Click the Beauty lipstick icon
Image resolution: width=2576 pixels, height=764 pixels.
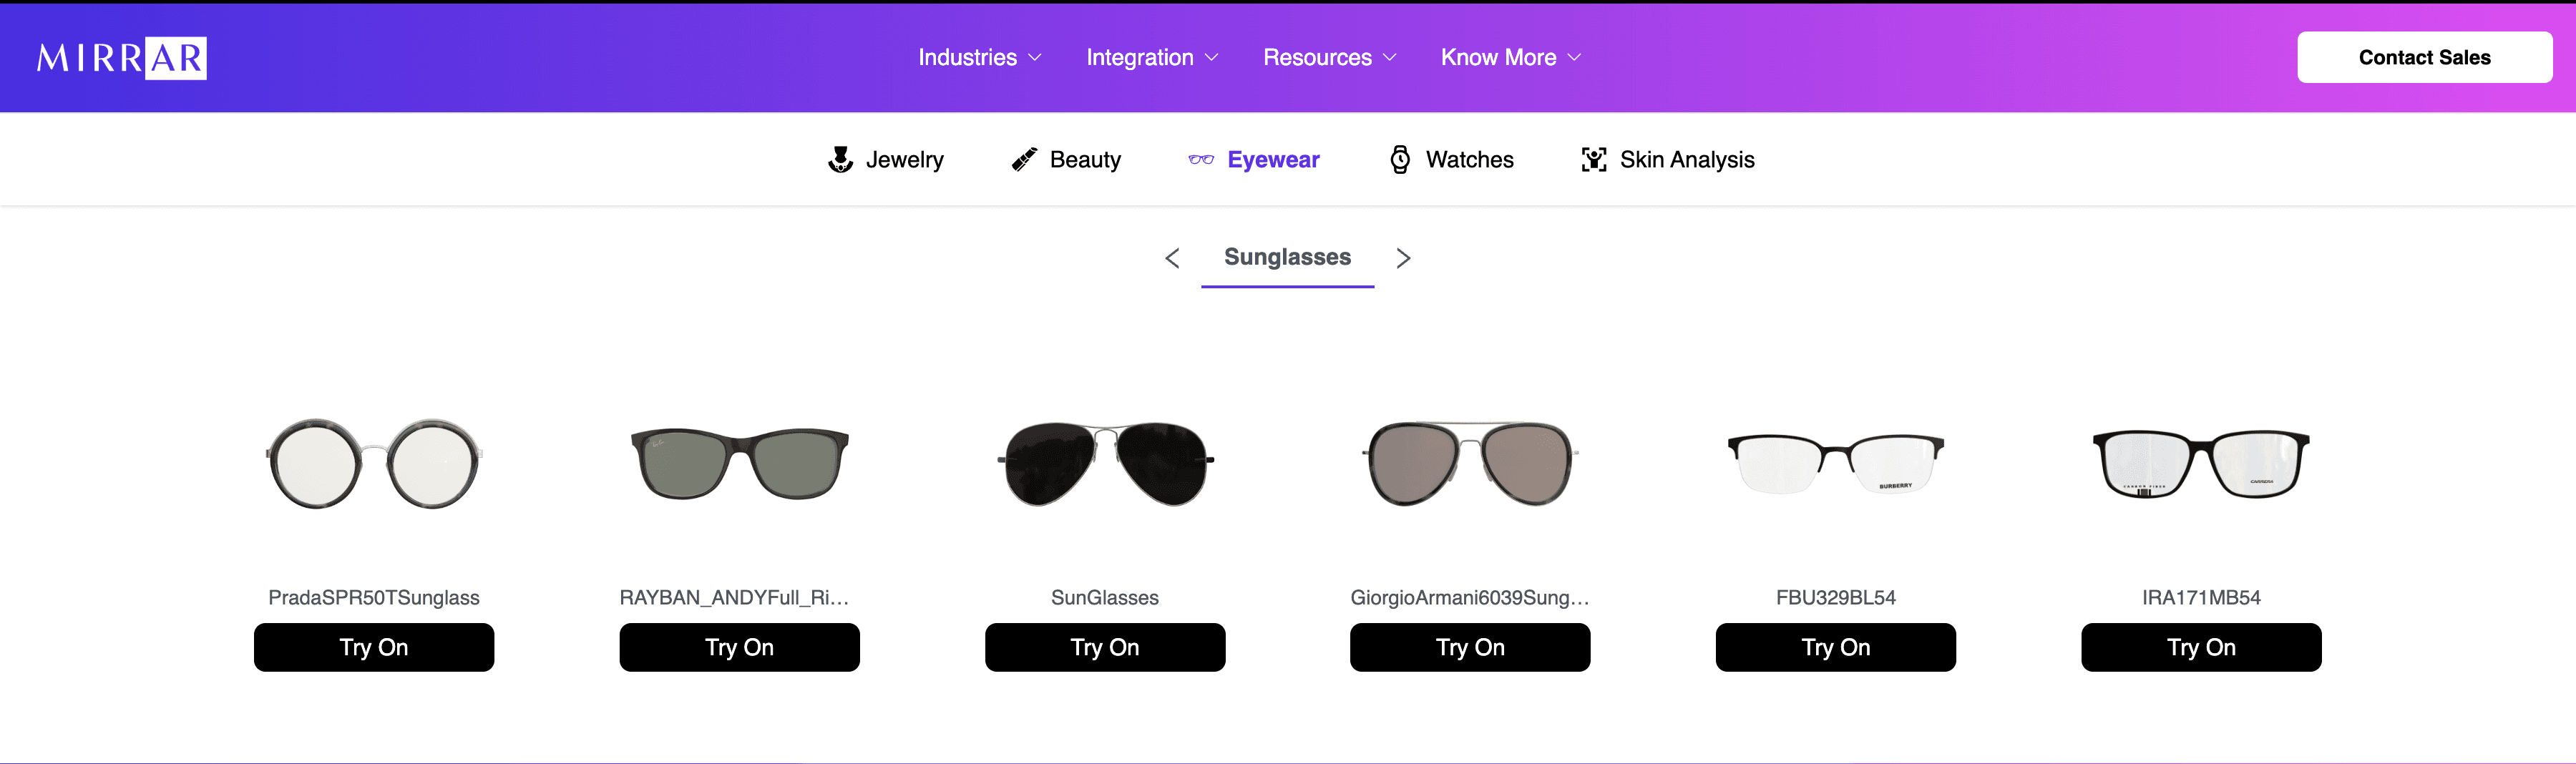(x=1024, y=160)
